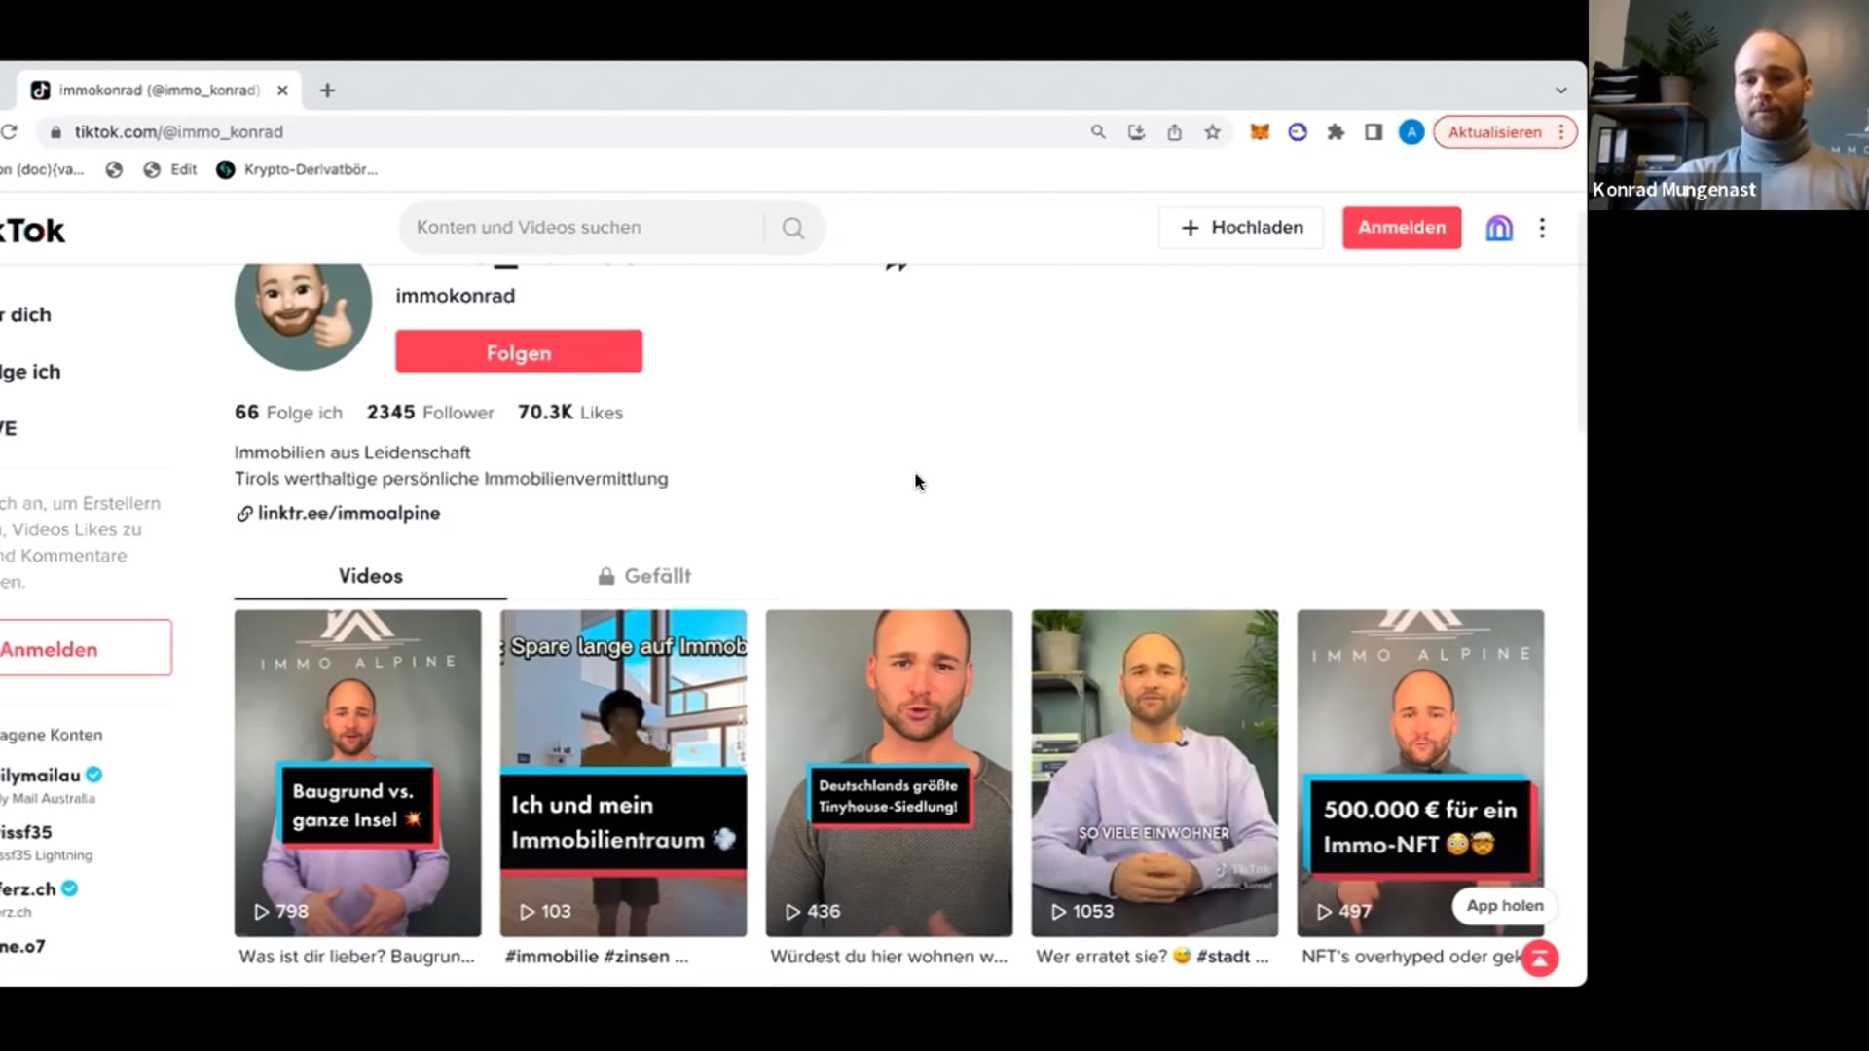Click the #immobilie #zinsen caption
The height and width of the screenshot is (1051, 1869).
(597, 956)
